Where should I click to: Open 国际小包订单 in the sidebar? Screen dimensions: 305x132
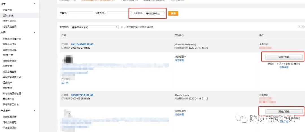[x=10, y=44]
